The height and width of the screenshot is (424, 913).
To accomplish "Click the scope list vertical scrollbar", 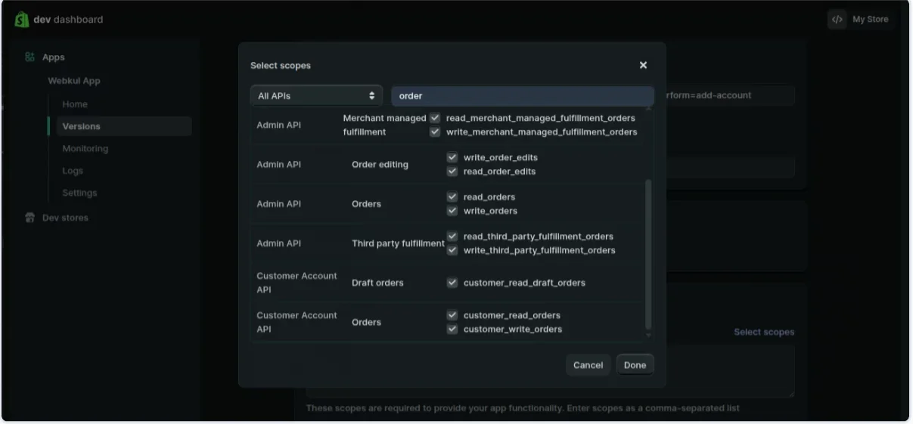I will pos(647,249).
